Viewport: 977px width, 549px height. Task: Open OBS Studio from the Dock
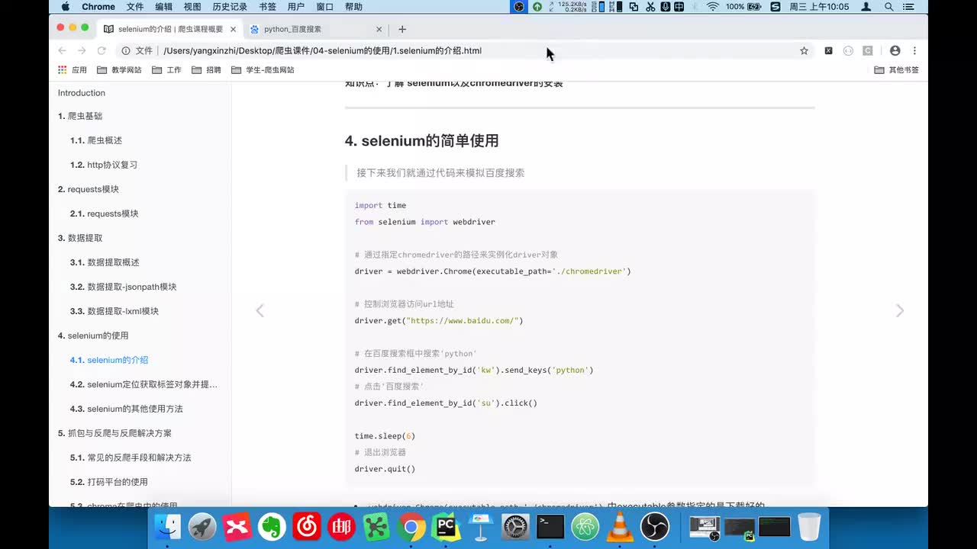point(654,527)
